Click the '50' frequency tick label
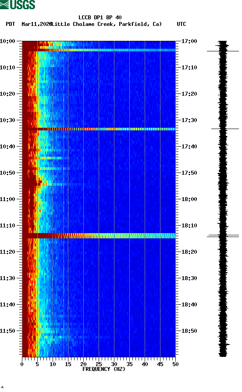 coord(175,364)
